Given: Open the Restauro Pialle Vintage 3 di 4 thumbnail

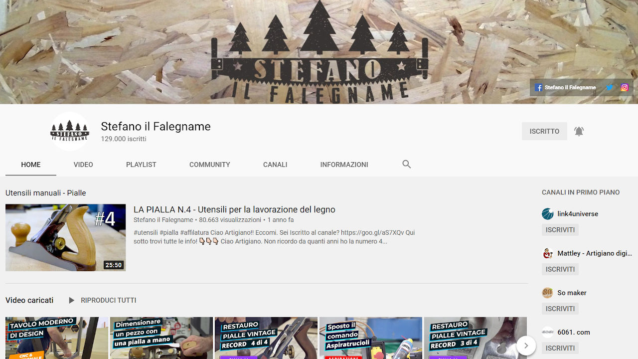Looking at the screenshot, I should click(476, 338).
